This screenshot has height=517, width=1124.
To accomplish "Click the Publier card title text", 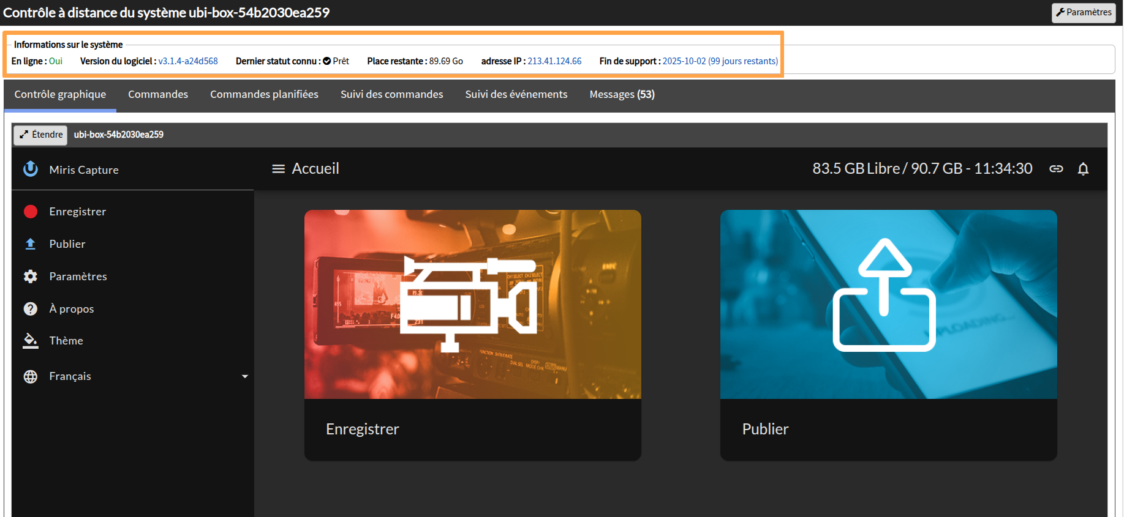I will click(766, 430).
